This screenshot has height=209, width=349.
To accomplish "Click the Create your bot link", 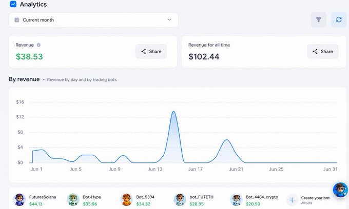I will 315,198.
